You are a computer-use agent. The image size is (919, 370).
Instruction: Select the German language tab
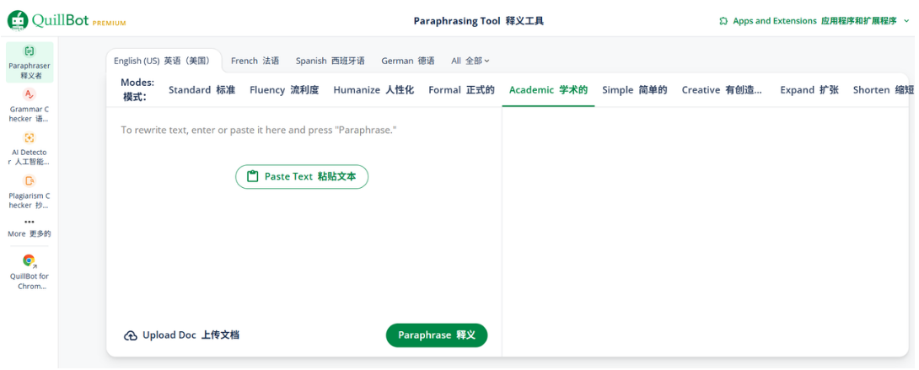408,61
